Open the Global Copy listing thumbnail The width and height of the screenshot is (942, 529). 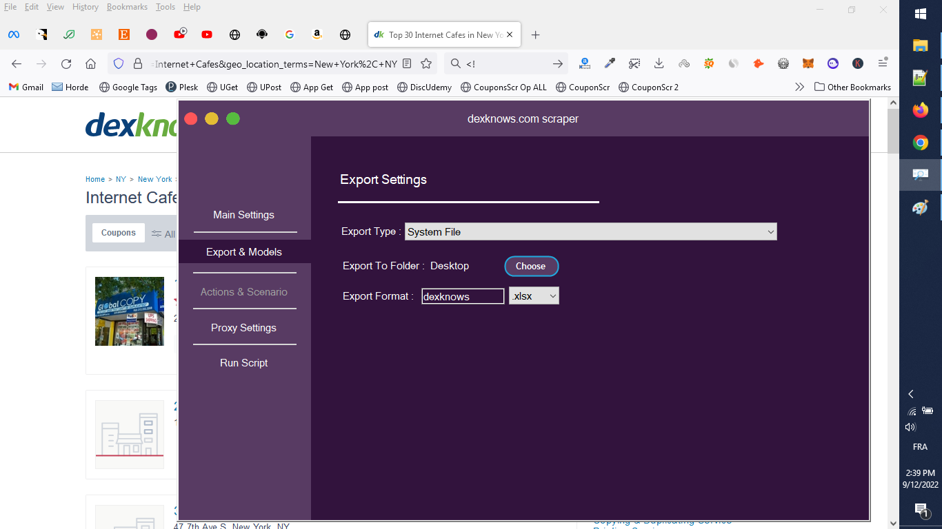pyautogui.click(x=130, y=311)
